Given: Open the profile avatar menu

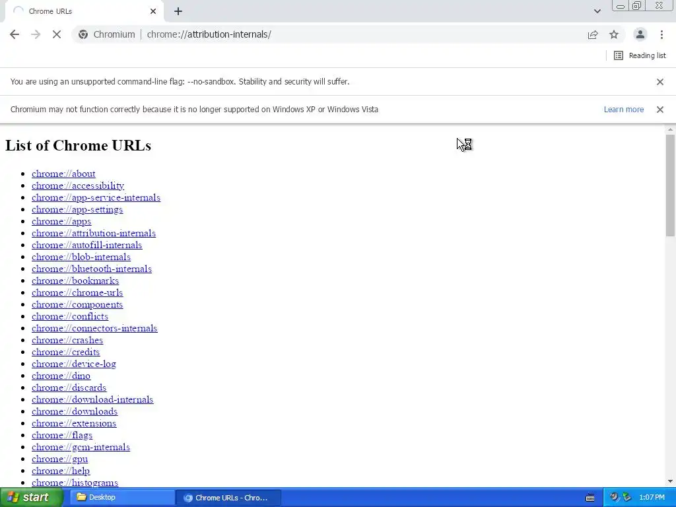Looking at the screenshot, I should pyautogui.click(x=640, y=34).
